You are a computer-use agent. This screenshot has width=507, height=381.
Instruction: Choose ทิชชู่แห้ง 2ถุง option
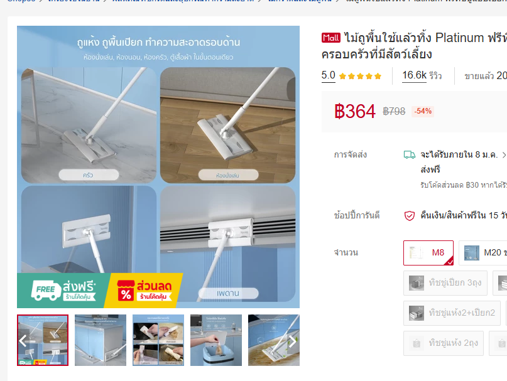(x=444, y=343)
